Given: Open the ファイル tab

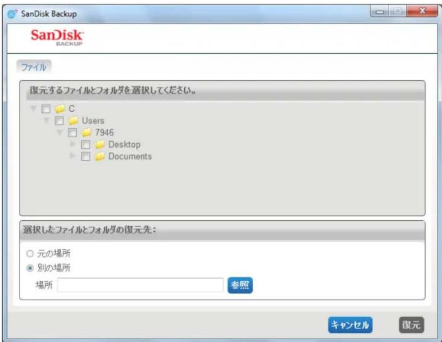Looking at the screenshot, I should tap(34, 67).
